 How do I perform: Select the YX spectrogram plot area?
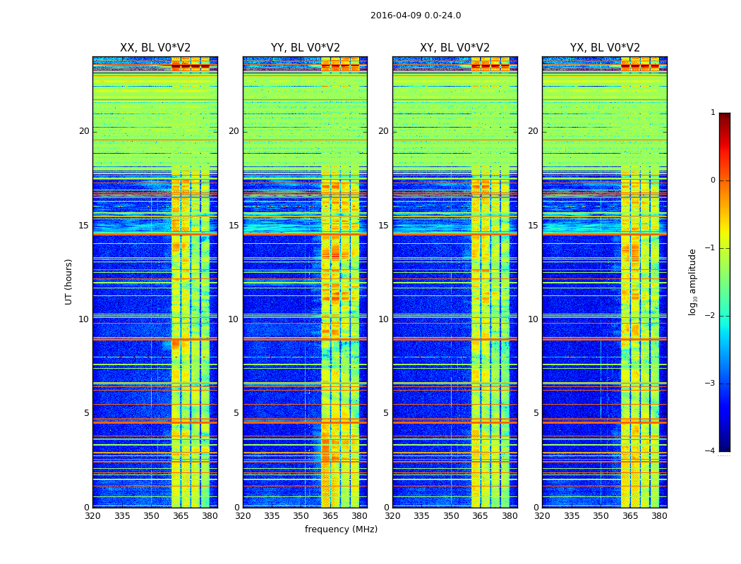pyautogui.click(x=605, y=282)
